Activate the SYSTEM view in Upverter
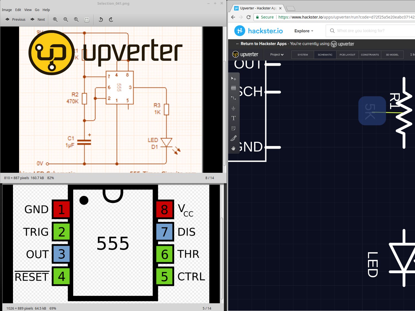Image resolution: width=415 pixels, height=311 pixels. (x=302, y=54)
